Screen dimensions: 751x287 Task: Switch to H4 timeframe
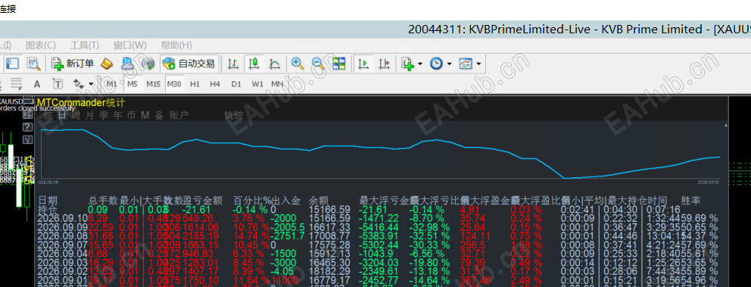(x=215, y=84)
